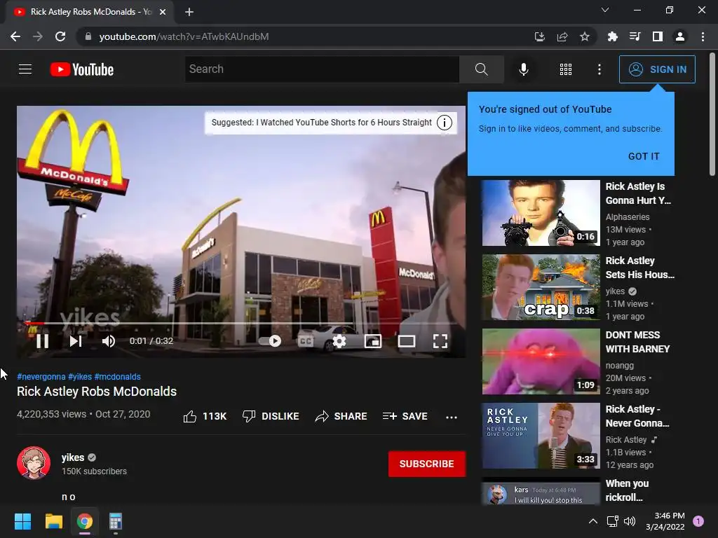
Task: Open the YouTube hamburger guide menu
Action: (25, 69)
